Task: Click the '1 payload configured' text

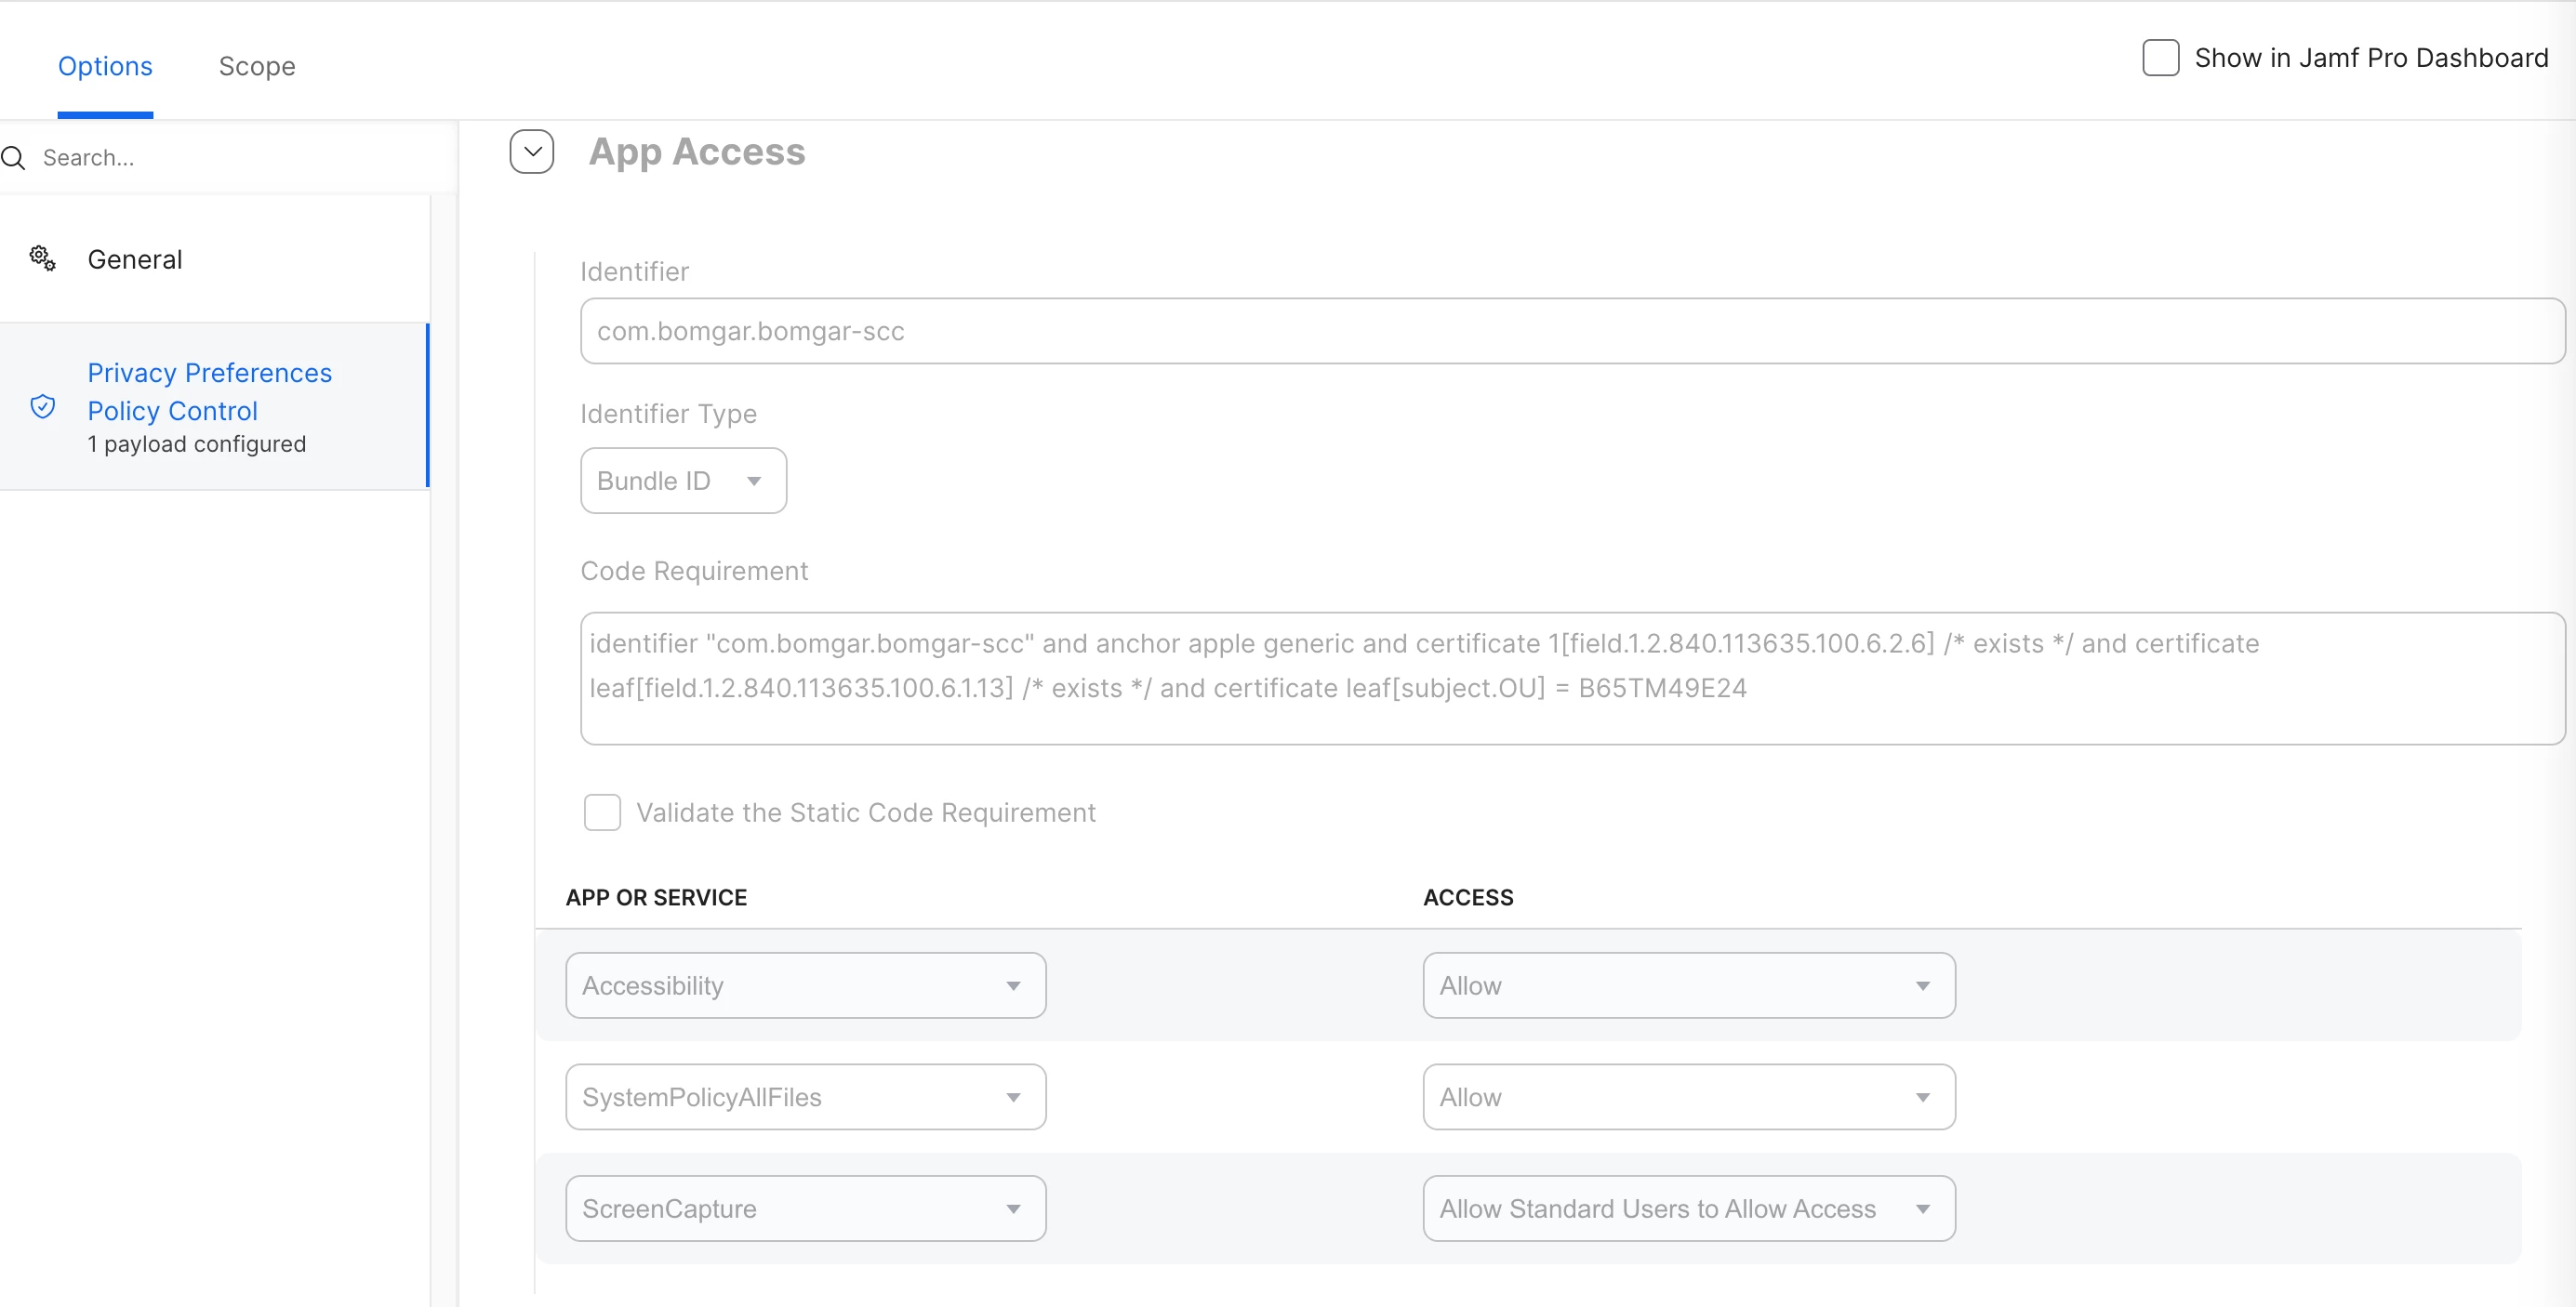Action: pyautogui.click(x=197, y=443)
